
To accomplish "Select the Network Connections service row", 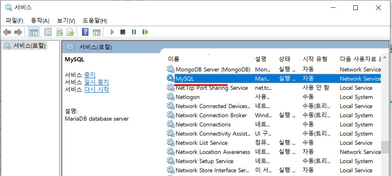I will point(273,124).
